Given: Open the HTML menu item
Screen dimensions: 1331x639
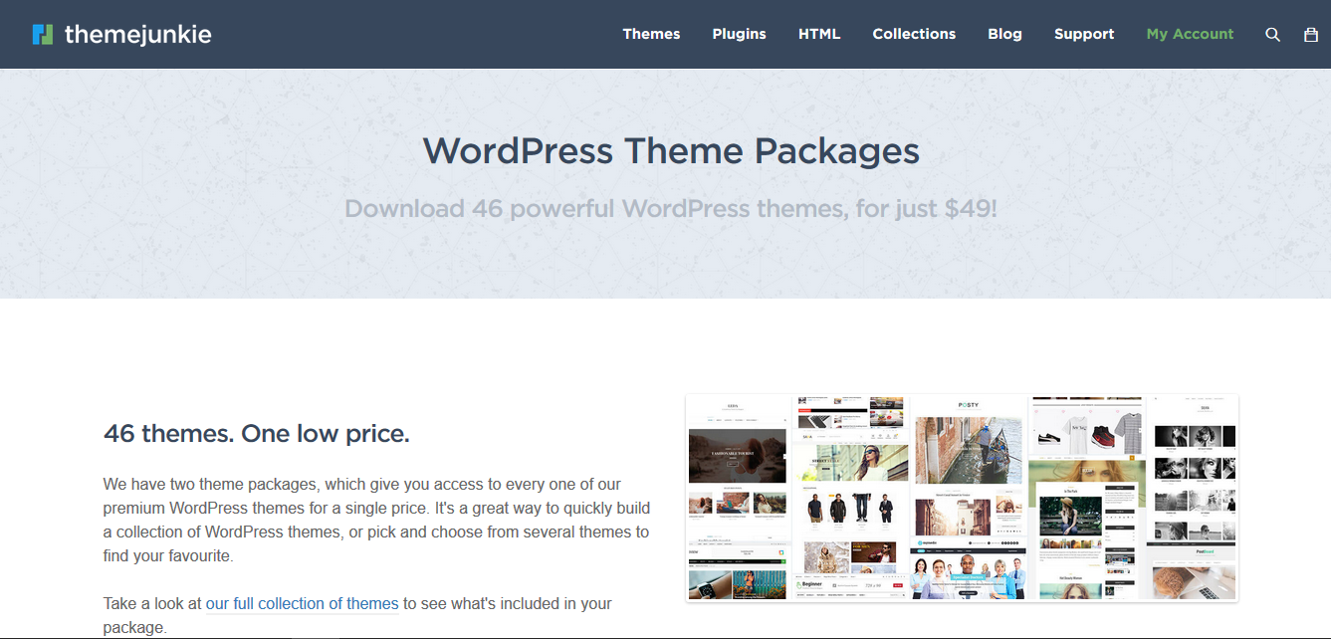Looking at the screenshot, I should [x=819, y=34].
